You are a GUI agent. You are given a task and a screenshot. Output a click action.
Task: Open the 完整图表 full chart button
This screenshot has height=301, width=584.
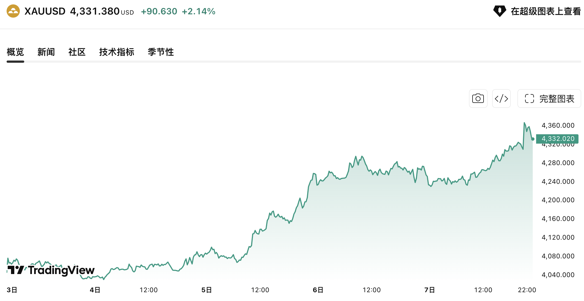(x=549, y=98)
